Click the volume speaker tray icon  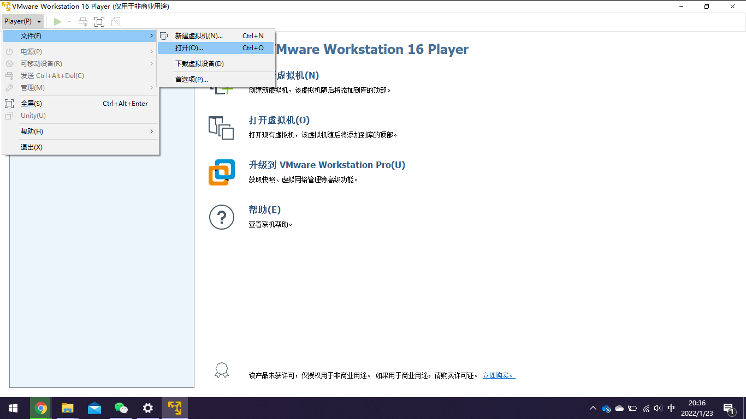coord(658,408)
